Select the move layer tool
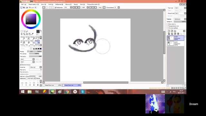206x116 pixels. click(x=22, y=34)
